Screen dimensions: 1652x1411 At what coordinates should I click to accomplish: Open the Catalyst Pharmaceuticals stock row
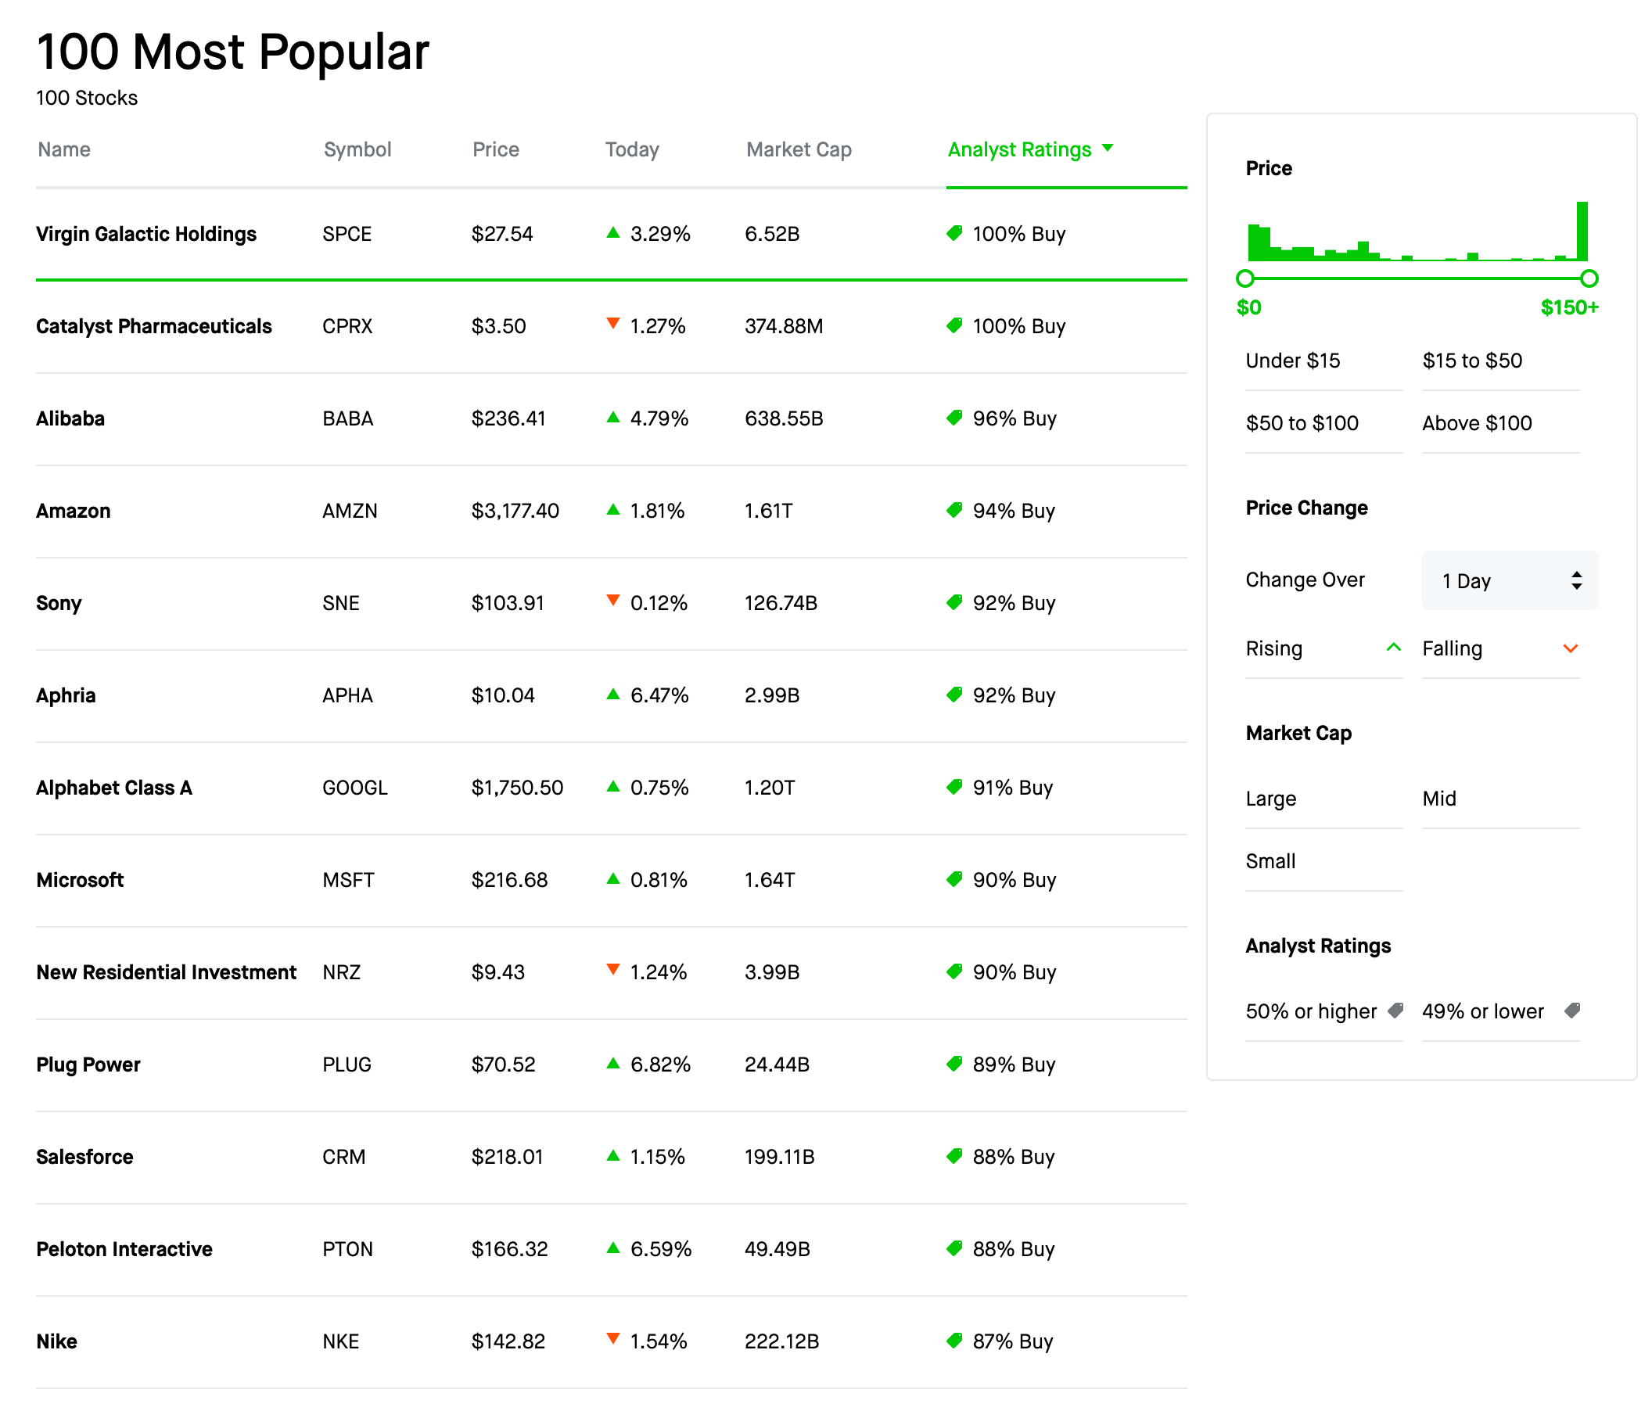pos(612,327)
